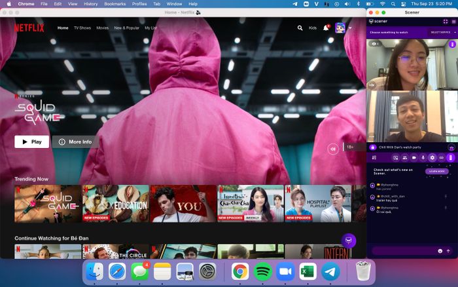
Task: Play Squid Game
Action: click(32, 142)
